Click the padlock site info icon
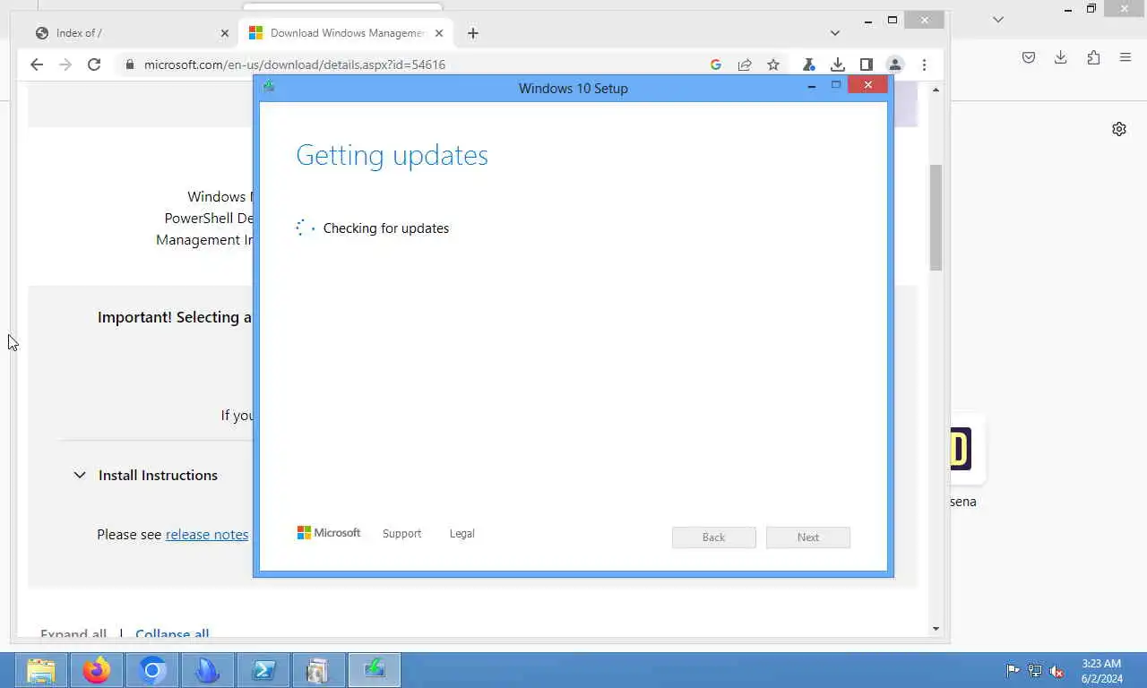This screenshot has height=688, width=1147. 130,64
